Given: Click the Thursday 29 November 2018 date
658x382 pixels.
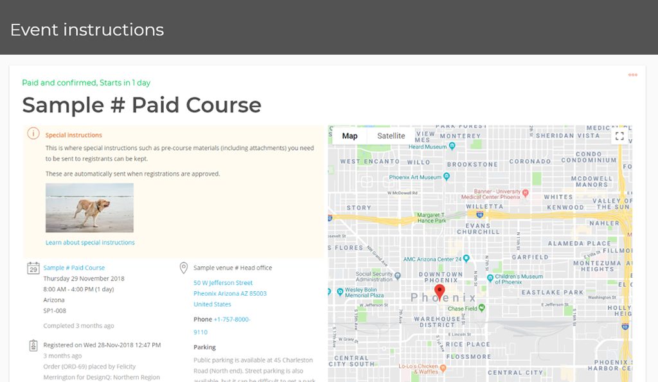Looking at the screenshot, I should point(84,278).
